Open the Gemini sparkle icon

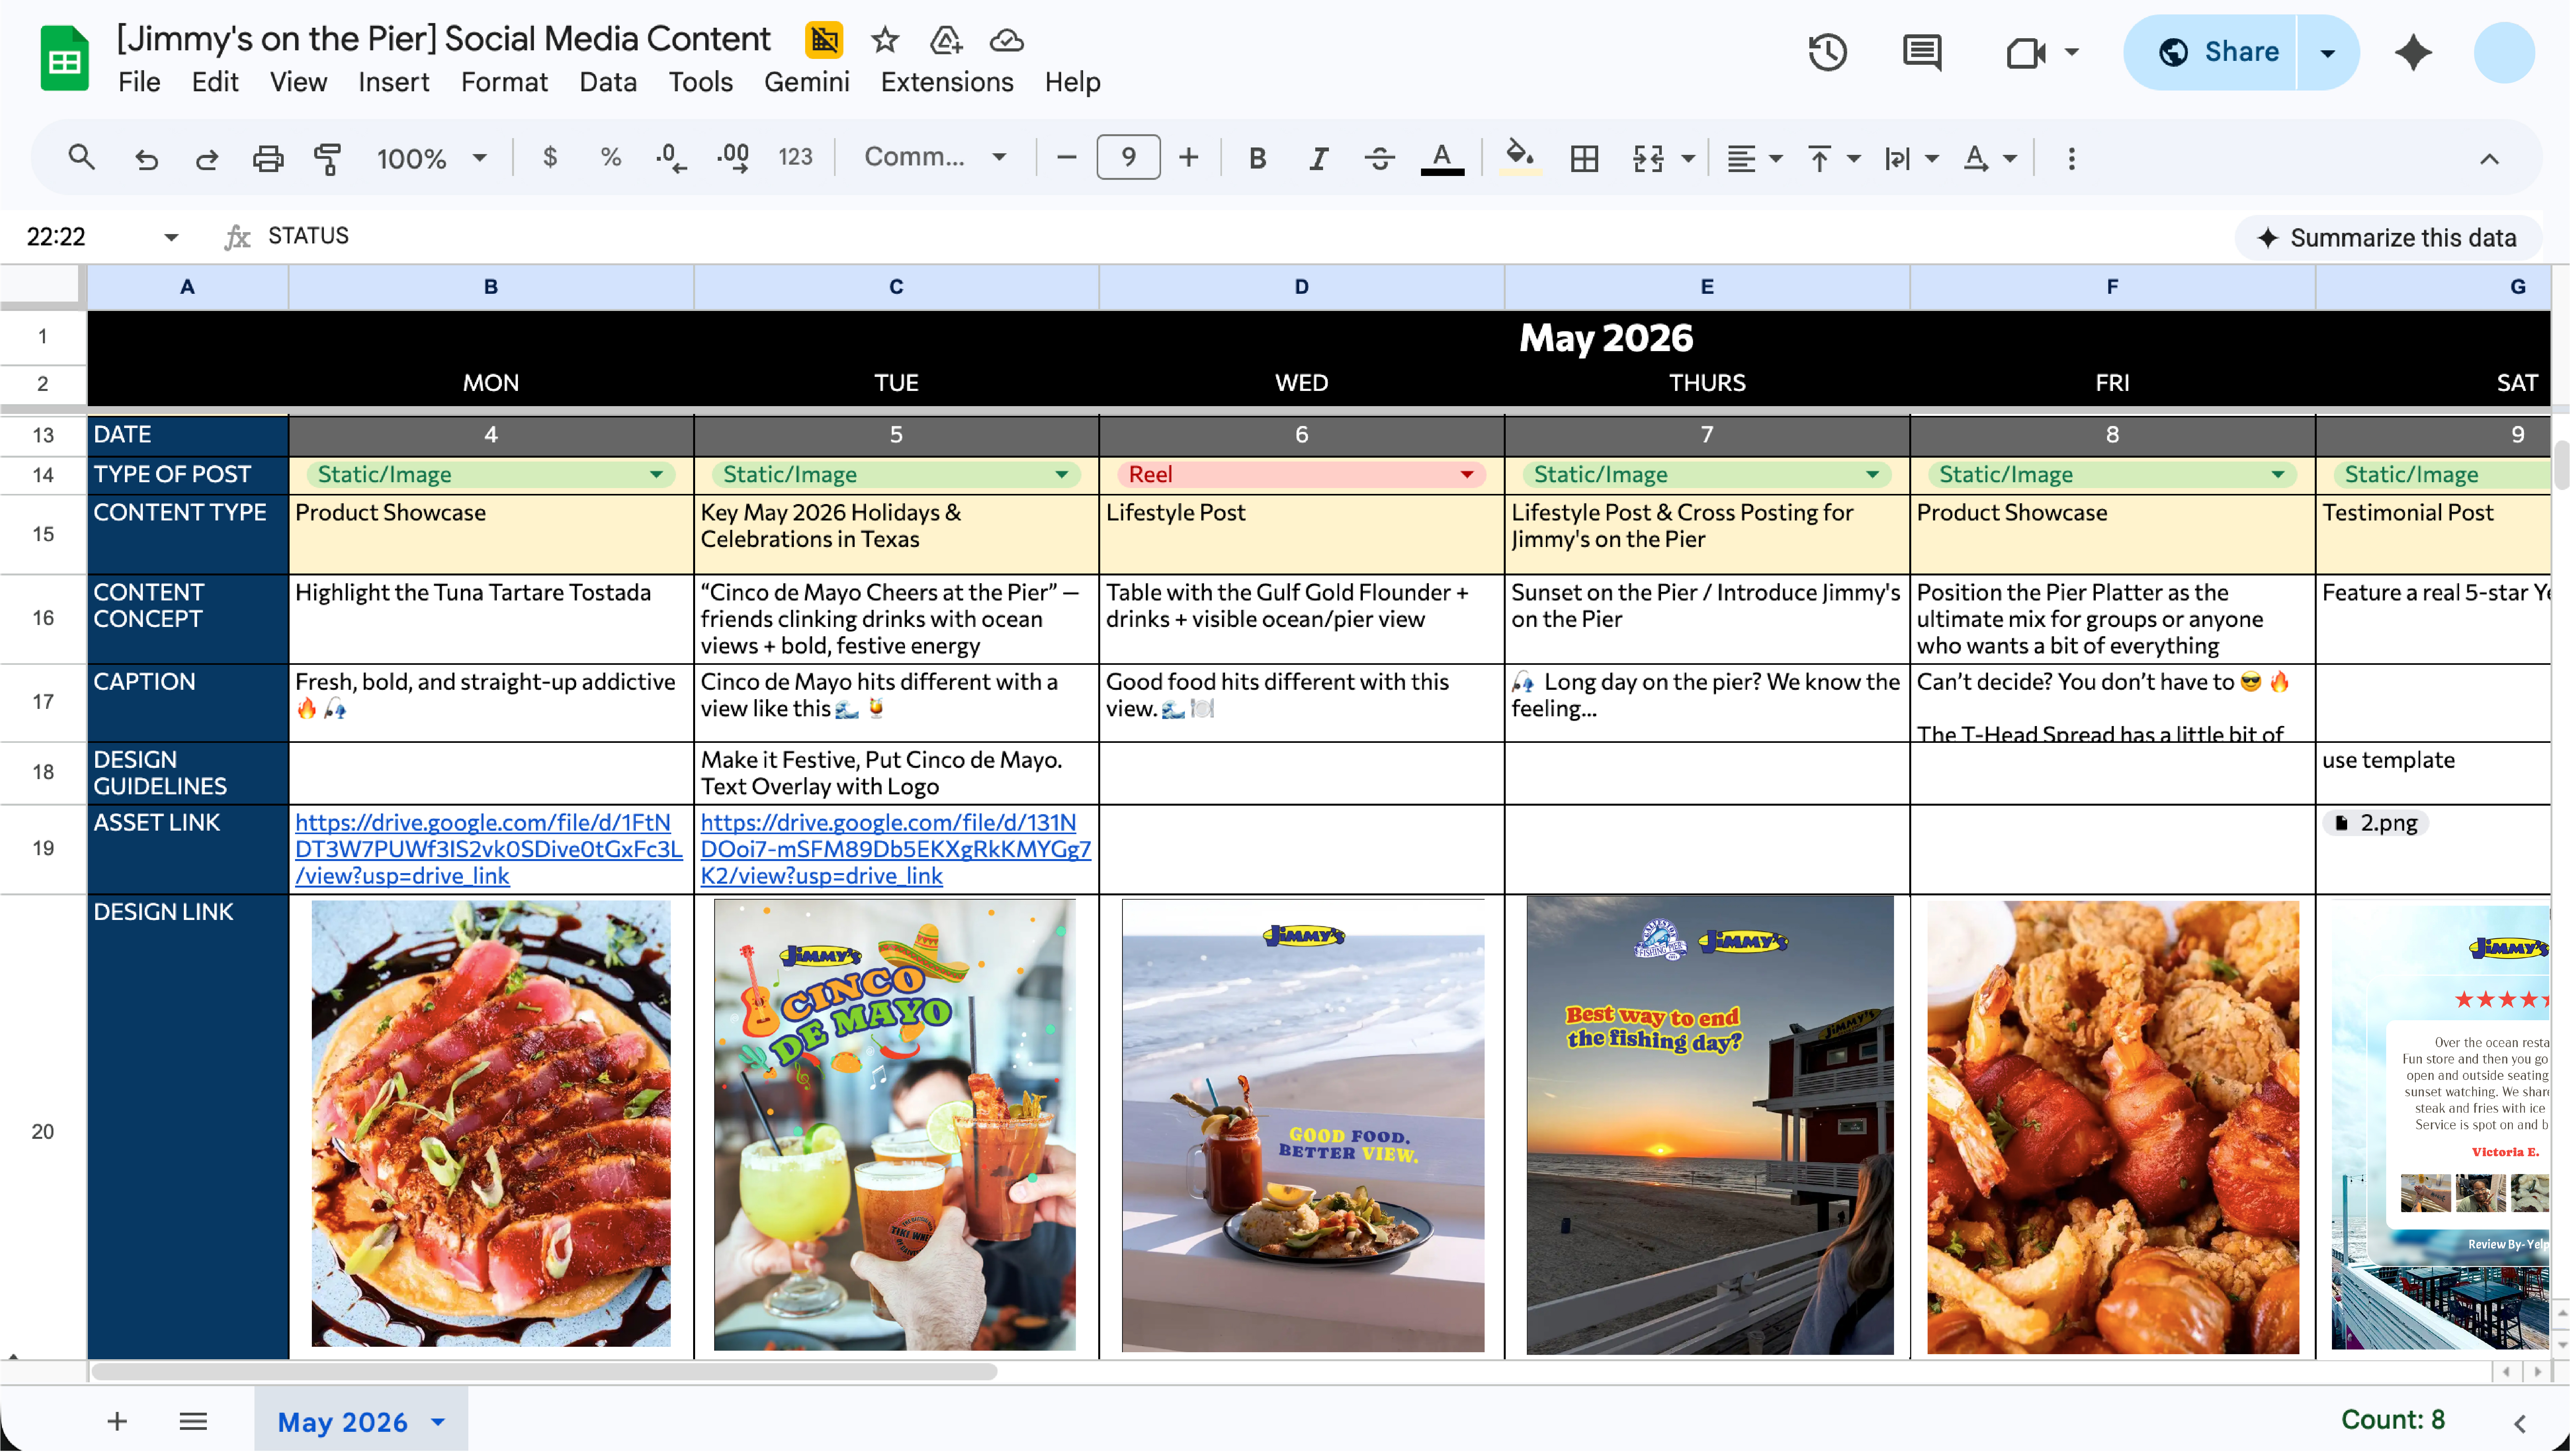tap(2413, 52)
